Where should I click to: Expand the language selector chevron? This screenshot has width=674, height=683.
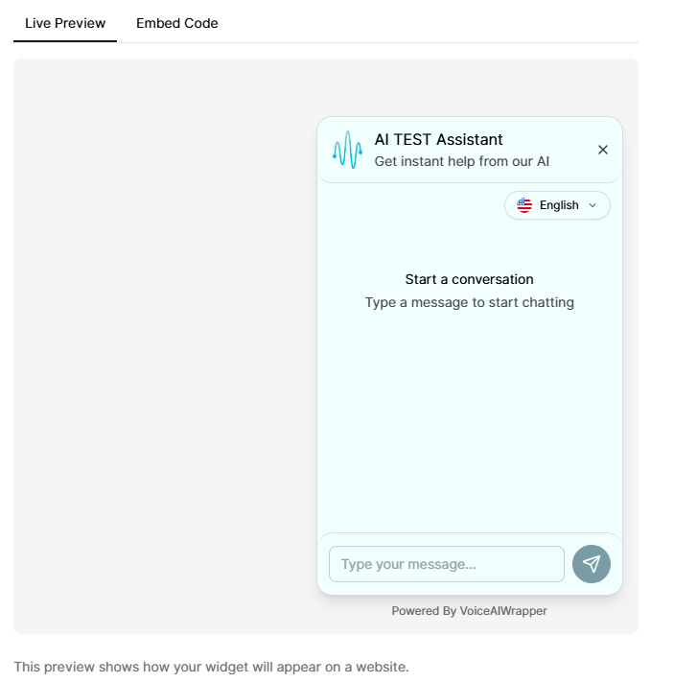point(593,205)
